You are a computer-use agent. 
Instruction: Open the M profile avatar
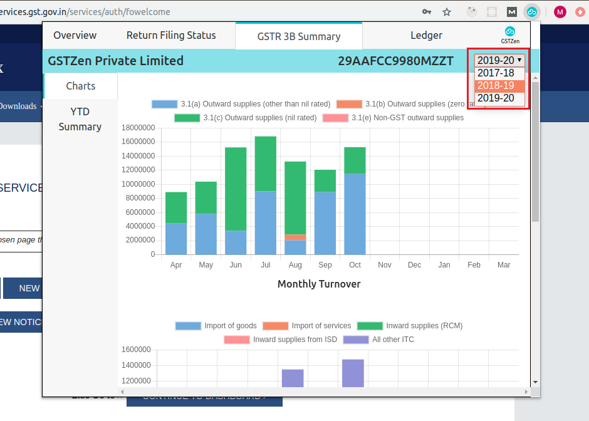(x=560, y=12)
